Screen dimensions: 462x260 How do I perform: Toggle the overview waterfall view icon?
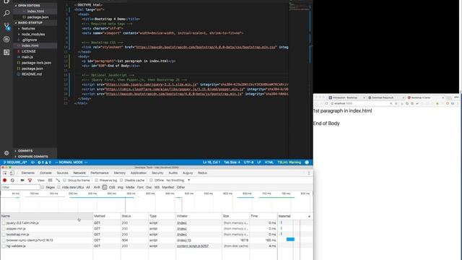[58, 180]
